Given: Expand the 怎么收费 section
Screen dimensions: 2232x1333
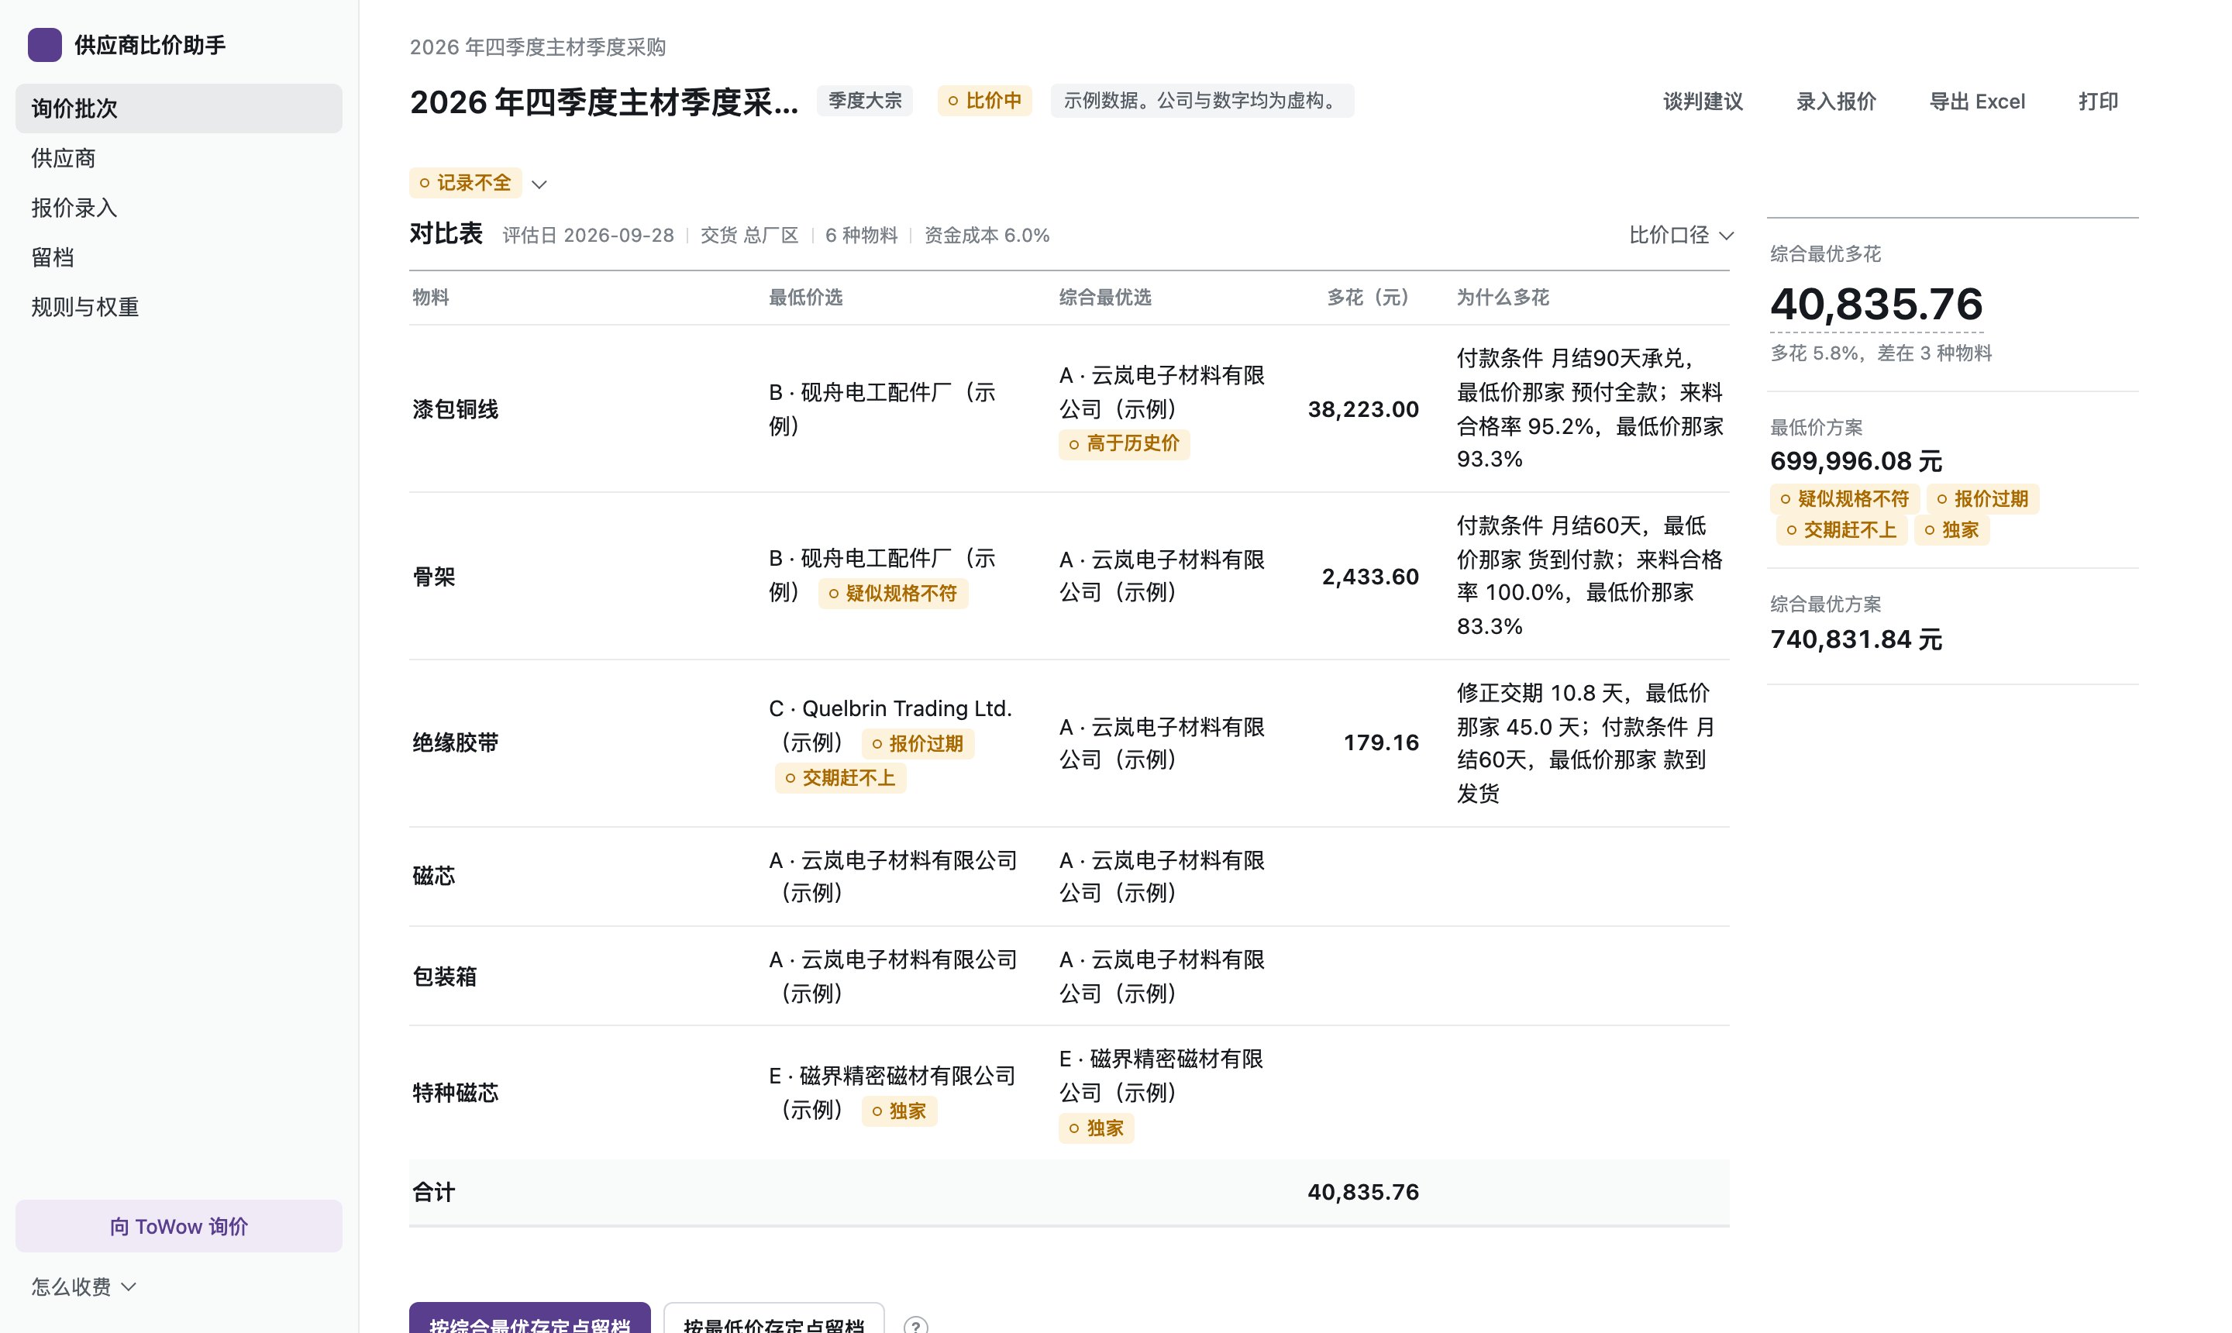Looking at the screenshot, I should coord(84,1286).
